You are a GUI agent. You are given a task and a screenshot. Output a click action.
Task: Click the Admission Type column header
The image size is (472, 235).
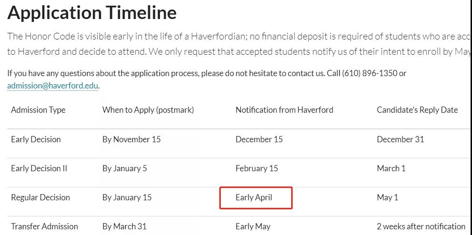coord(38,110)
